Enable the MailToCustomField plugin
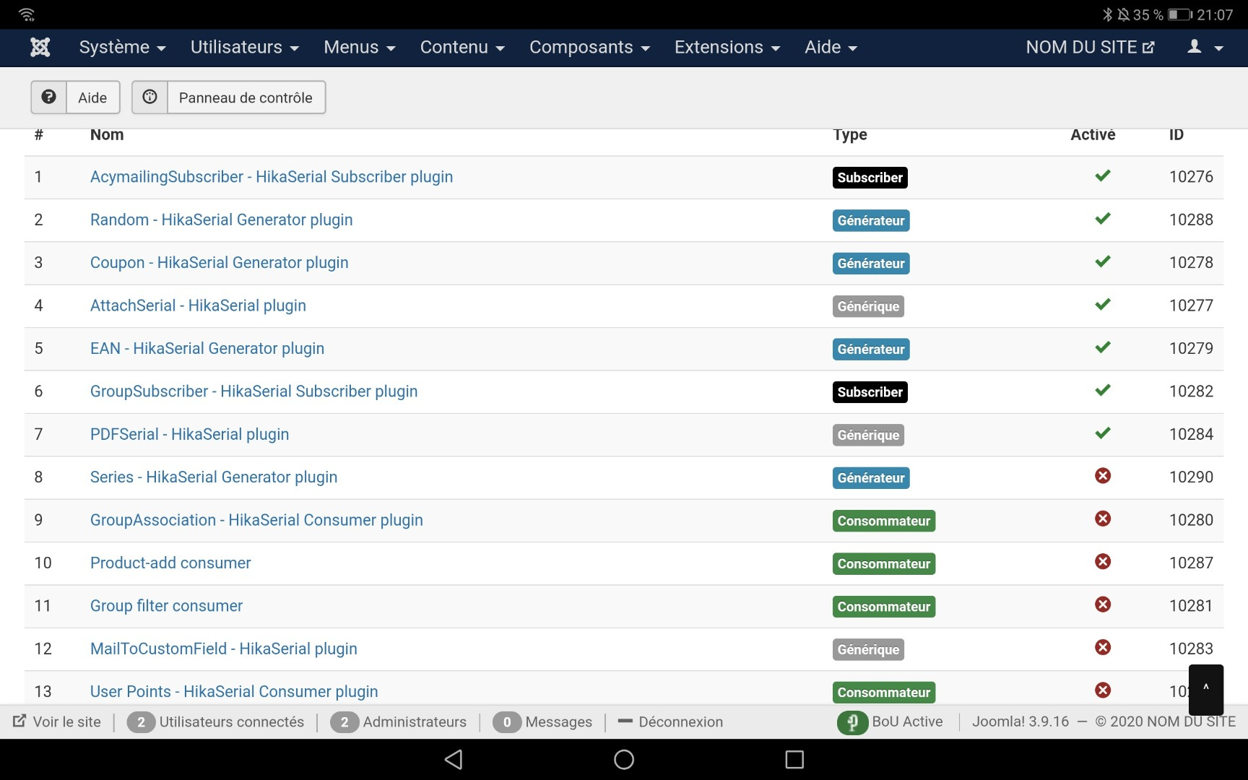The width and height of the screenshot is (1248, 780). click(1103, 648)
